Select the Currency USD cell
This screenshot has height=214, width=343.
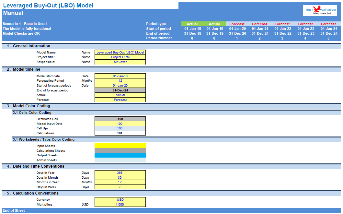pos(120,199)
